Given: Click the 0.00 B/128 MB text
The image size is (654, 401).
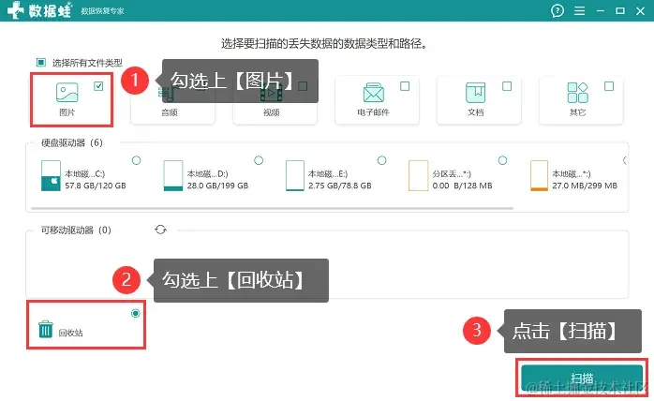Looking at the screenshot, I should [x=462, y=186].
